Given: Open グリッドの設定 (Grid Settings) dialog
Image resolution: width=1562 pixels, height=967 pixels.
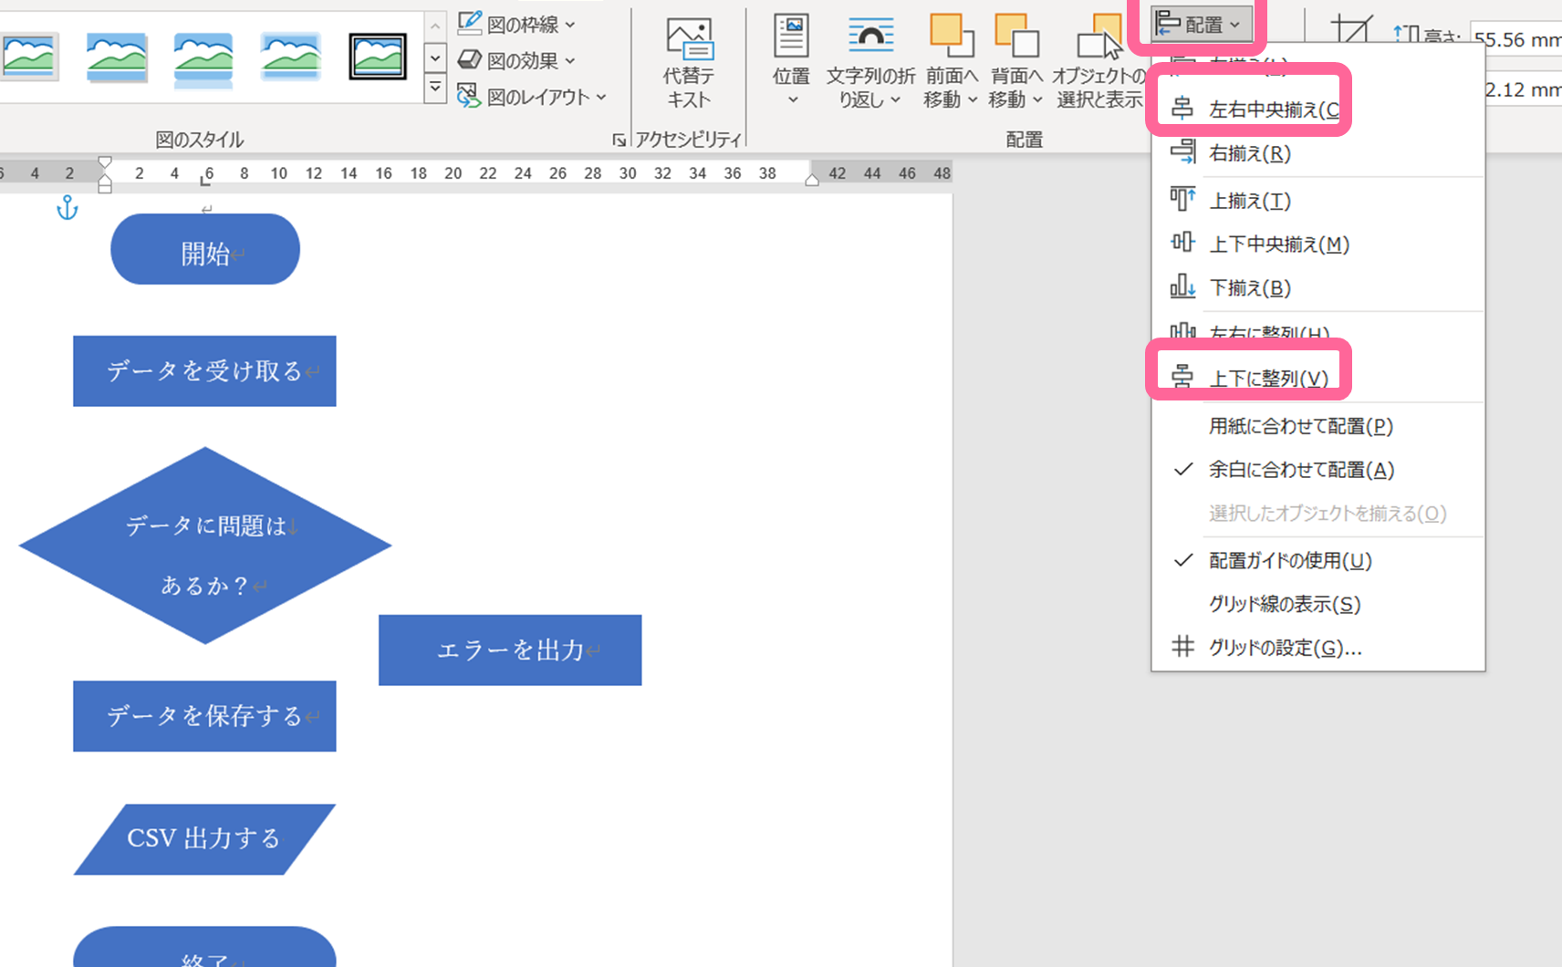Looking at the screenshot, I should [x=1281, y=648].
